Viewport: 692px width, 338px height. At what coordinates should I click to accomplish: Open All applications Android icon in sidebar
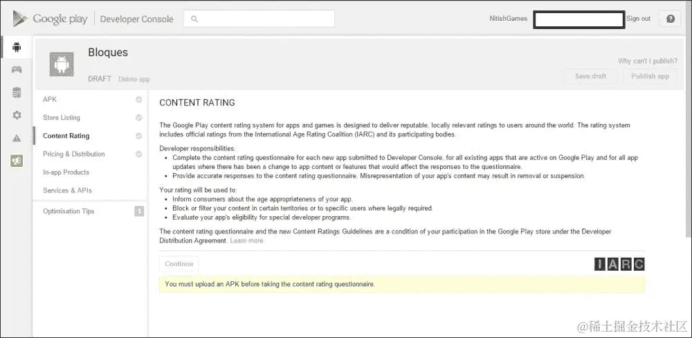[17, 47]
